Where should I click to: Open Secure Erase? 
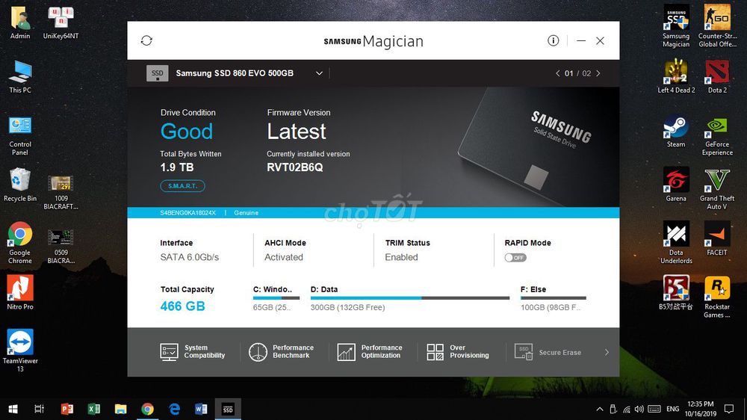pos(548,352)
